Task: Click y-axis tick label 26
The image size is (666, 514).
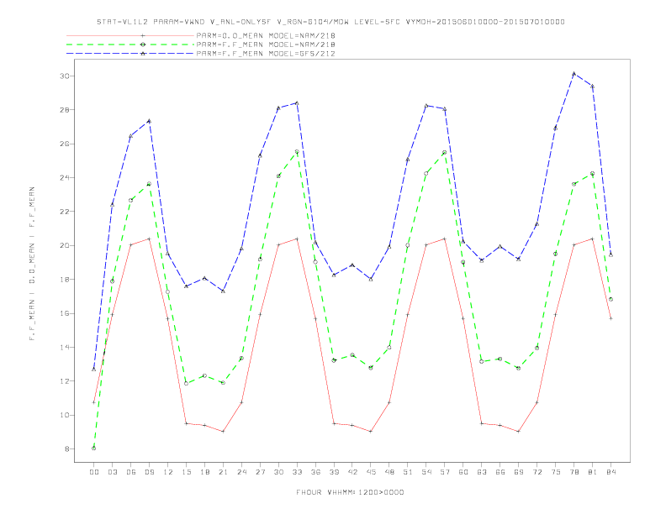Action: [x=65, y=144]
